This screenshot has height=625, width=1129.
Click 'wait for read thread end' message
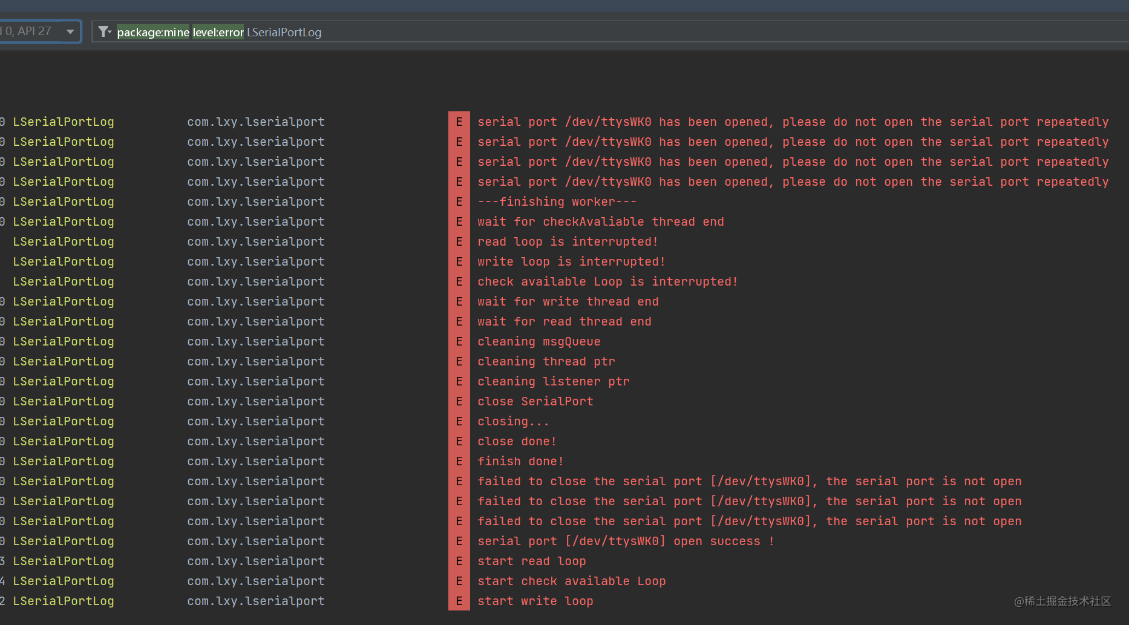point(564,321)
